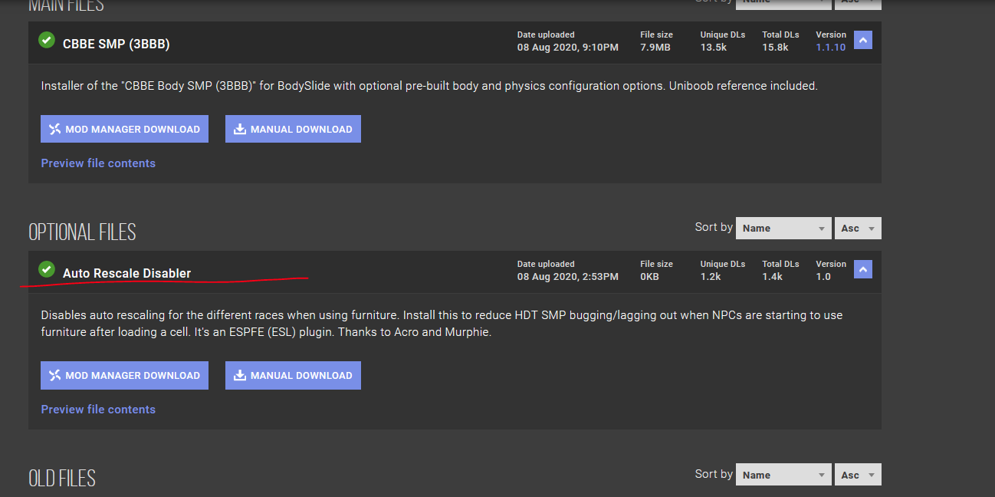Click the date 08 Aug 2020, 9:10PM
The width and height of the screenshot is (995, 497).
(x=568, y=48)
